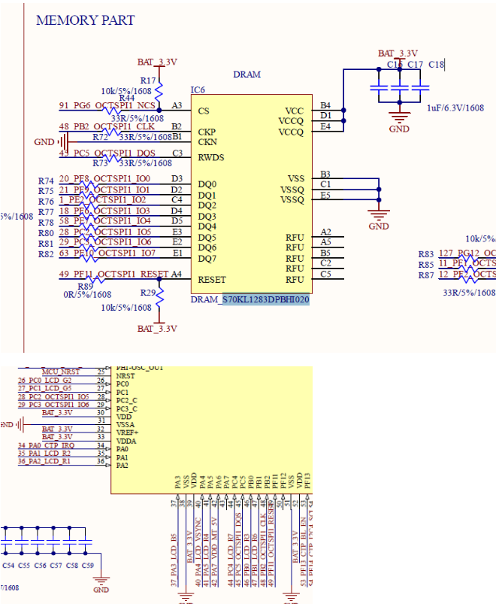Click the R73 designator
The width and height of the screenshot is (496, 604).
pos(101,163)
